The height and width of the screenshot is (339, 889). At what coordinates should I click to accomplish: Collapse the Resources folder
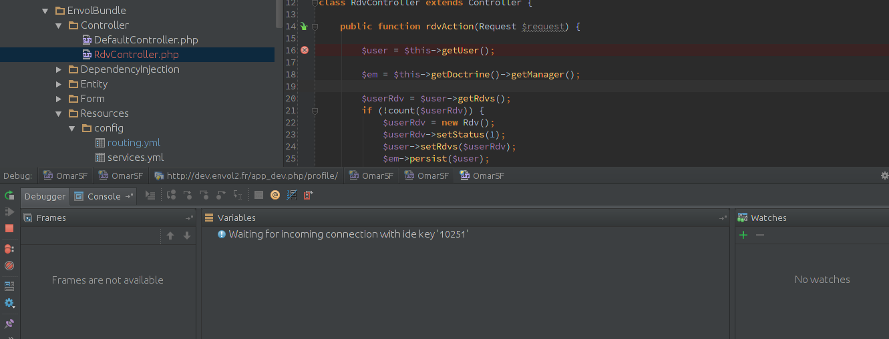pos(58,113)
